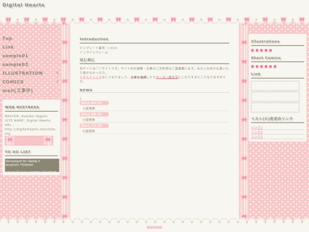Click the テンプレート番号 line
Viewport: 309px width, 232px height.
point(98,48)
